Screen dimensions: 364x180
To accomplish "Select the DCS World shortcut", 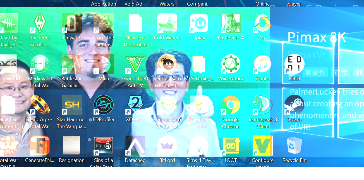I will tap(8, 64).
